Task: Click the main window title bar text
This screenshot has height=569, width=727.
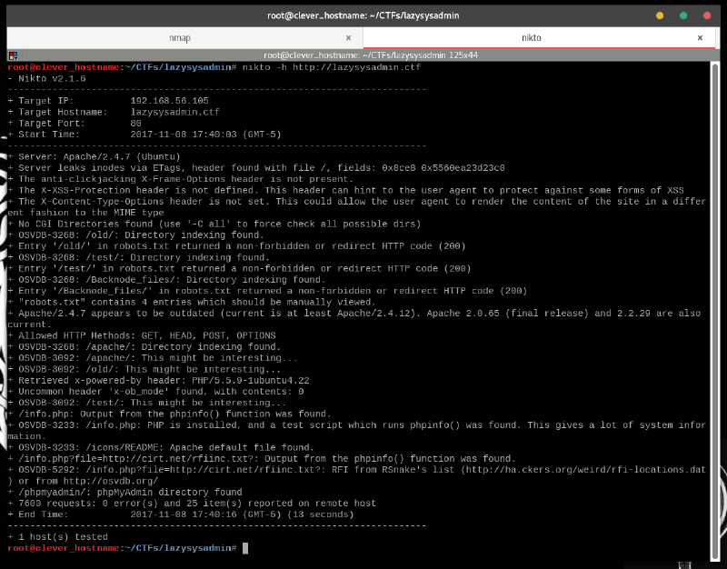Action: click(x=363, y=15)
